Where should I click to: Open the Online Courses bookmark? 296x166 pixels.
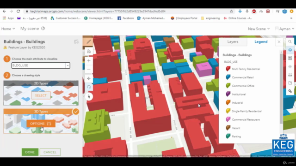click(x=238, y=18)
